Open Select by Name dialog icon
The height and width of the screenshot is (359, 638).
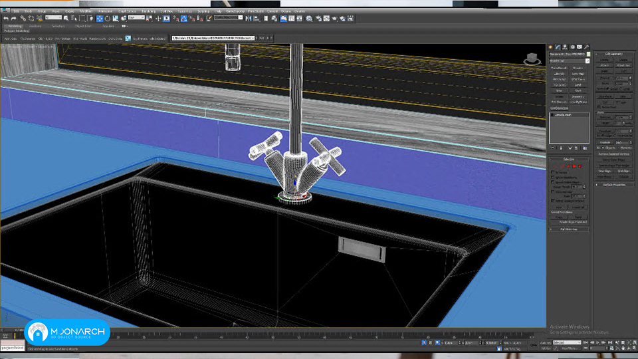pyautogui.click(x=74, y=19)
